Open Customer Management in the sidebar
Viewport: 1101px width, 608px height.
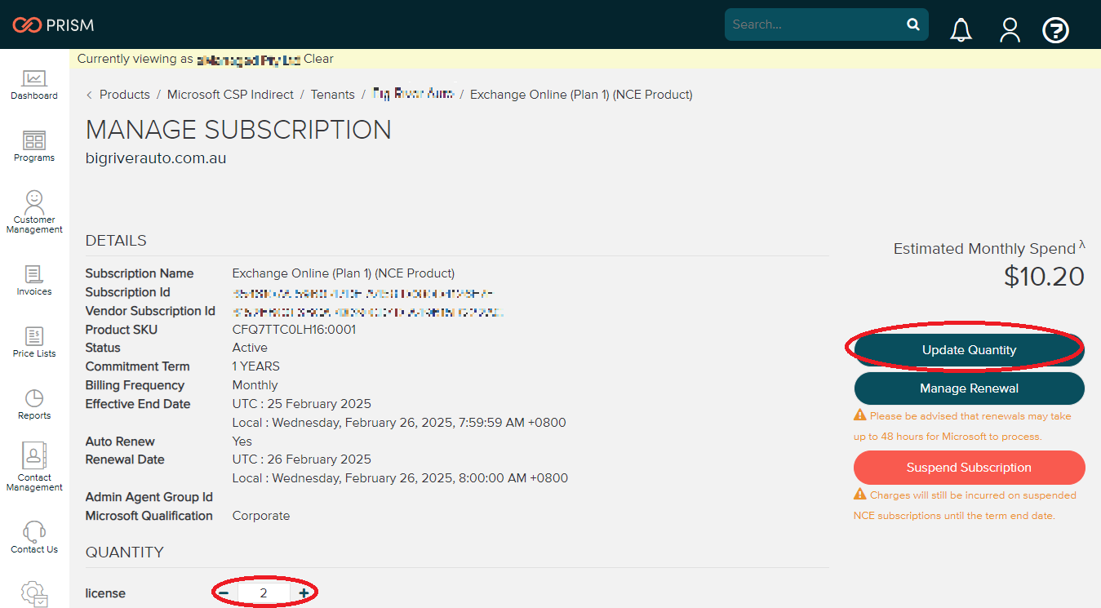pyautogui.click(x=34, y=212)
